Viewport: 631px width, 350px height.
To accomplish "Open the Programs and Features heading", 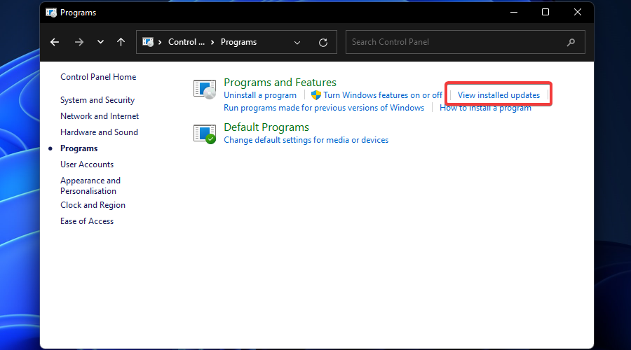I will [280, 83].
